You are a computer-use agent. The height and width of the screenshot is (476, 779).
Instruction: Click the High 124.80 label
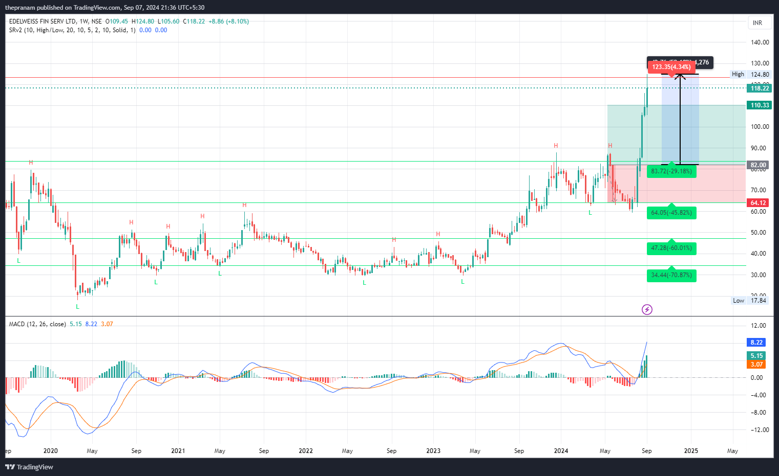pos(750,75)
